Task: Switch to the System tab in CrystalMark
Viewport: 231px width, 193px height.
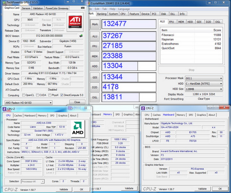Action: coord(114,14)
